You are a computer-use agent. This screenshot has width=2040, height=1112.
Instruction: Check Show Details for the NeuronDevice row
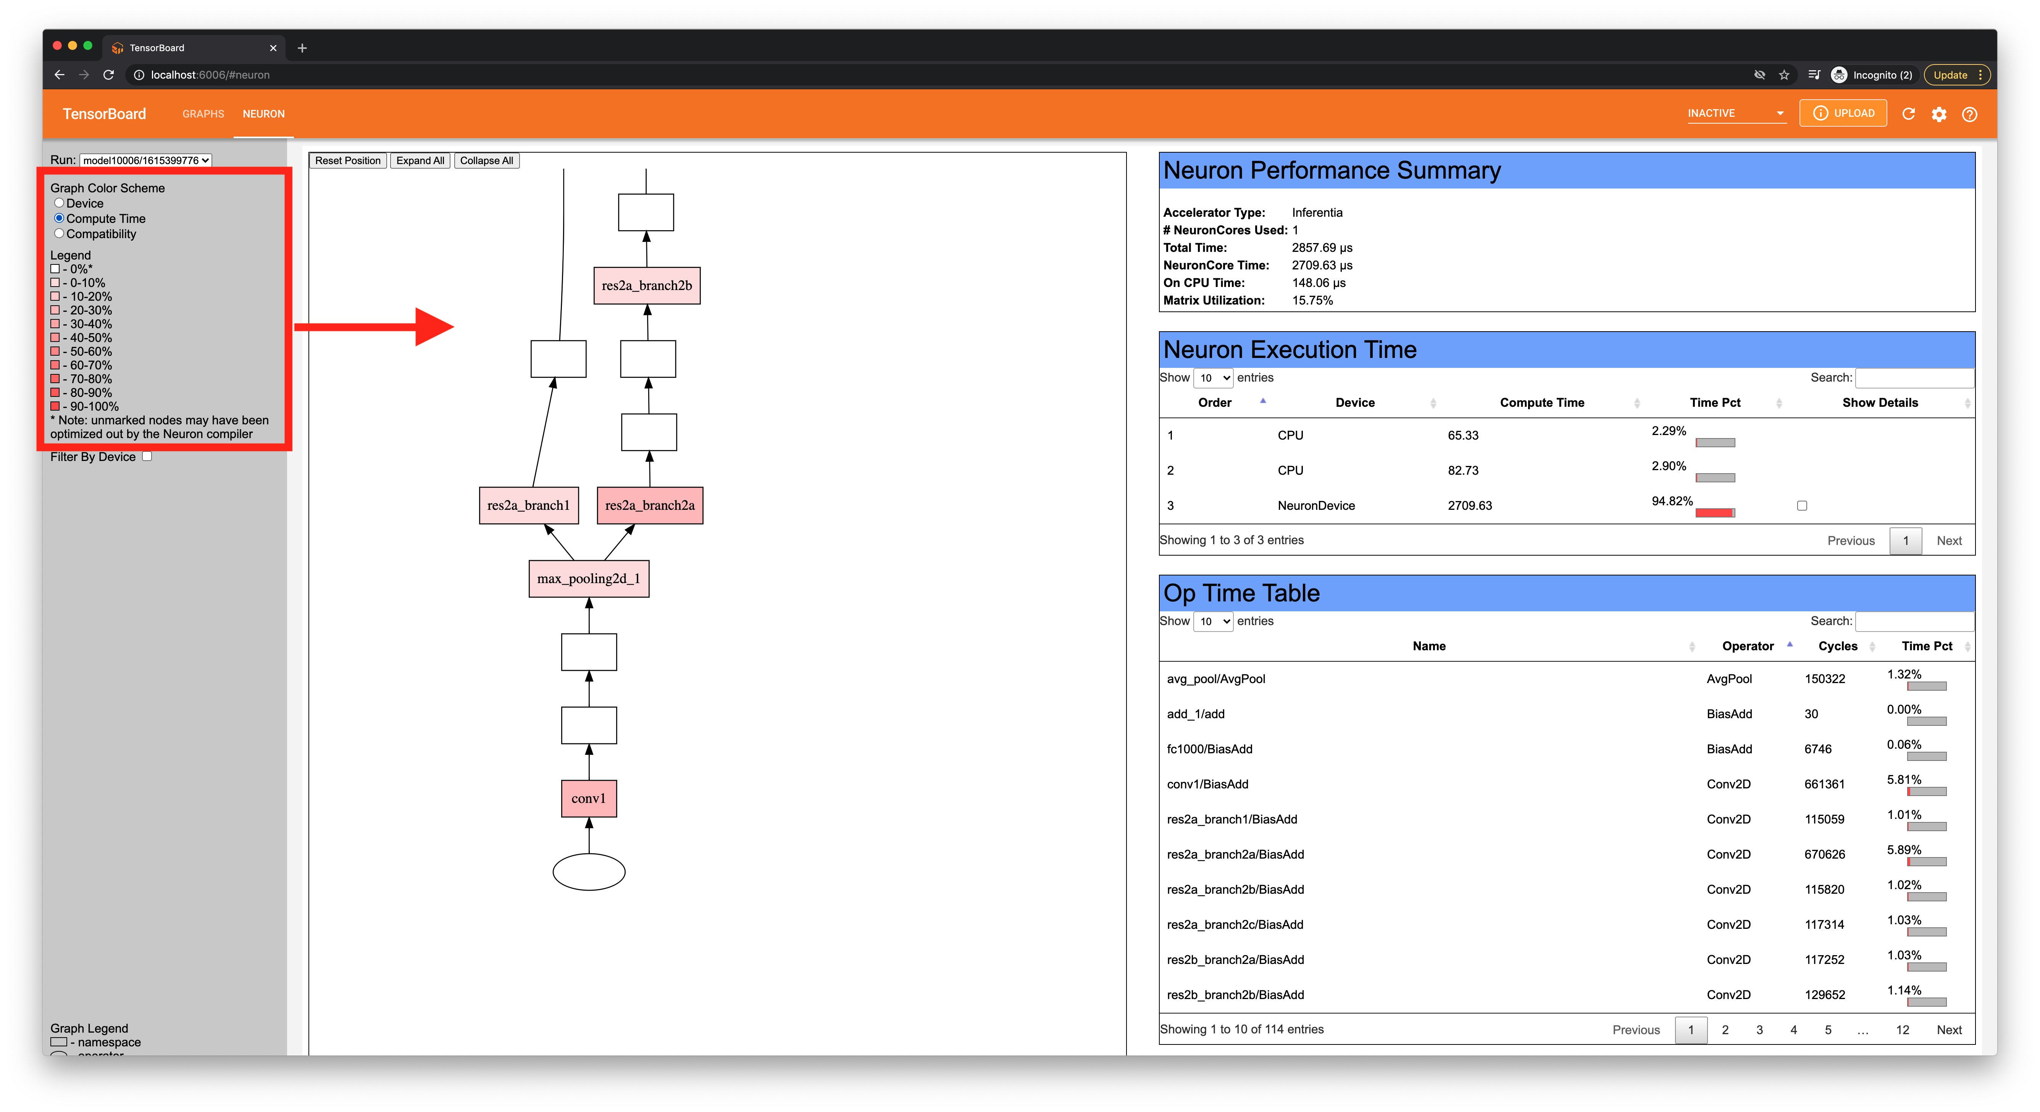coord(1802,506)
